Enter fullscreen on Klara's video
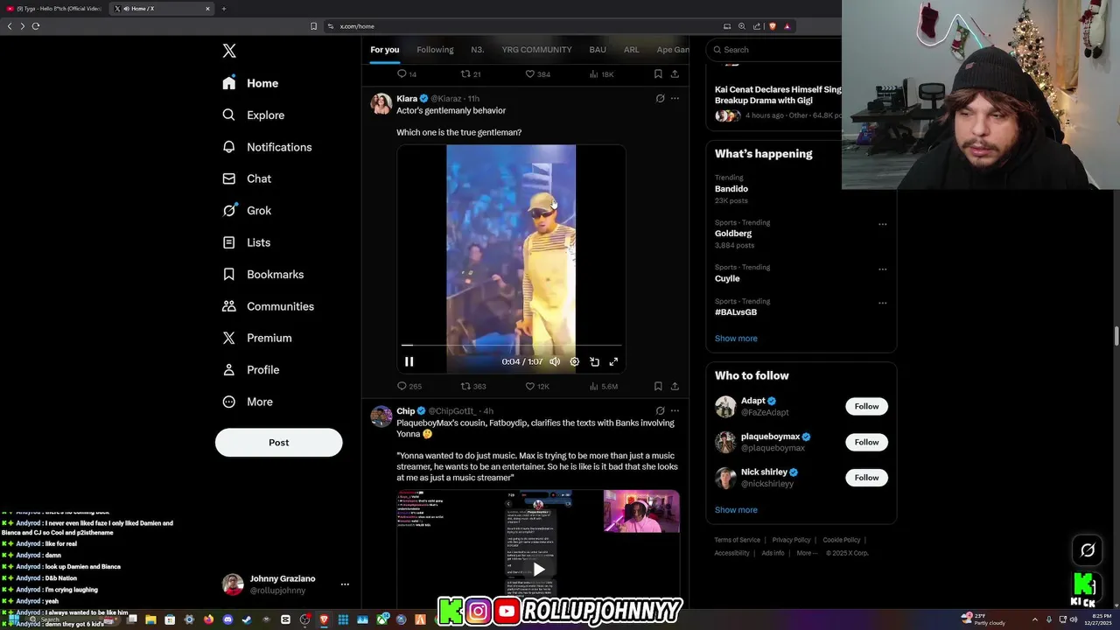The width and height of the screenshot is (1120, 630). (613, 361)
